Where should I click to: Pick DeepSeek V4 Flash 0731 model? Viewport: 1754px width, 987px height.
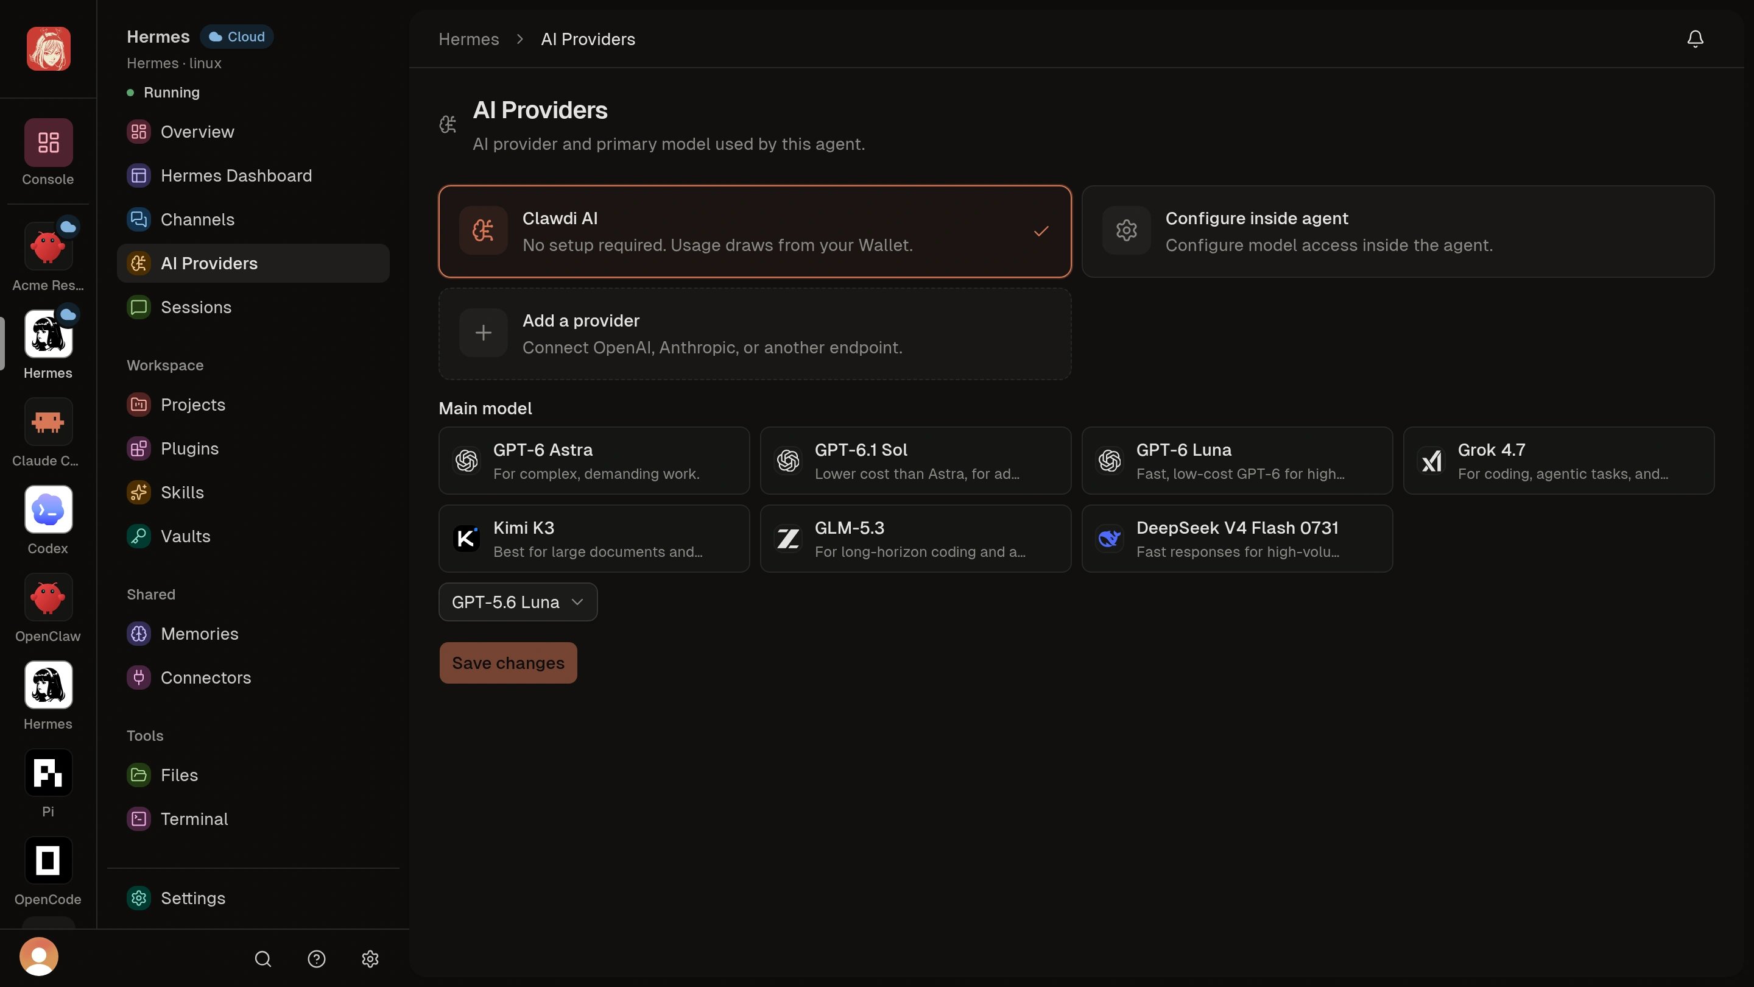click(1237, 539)
